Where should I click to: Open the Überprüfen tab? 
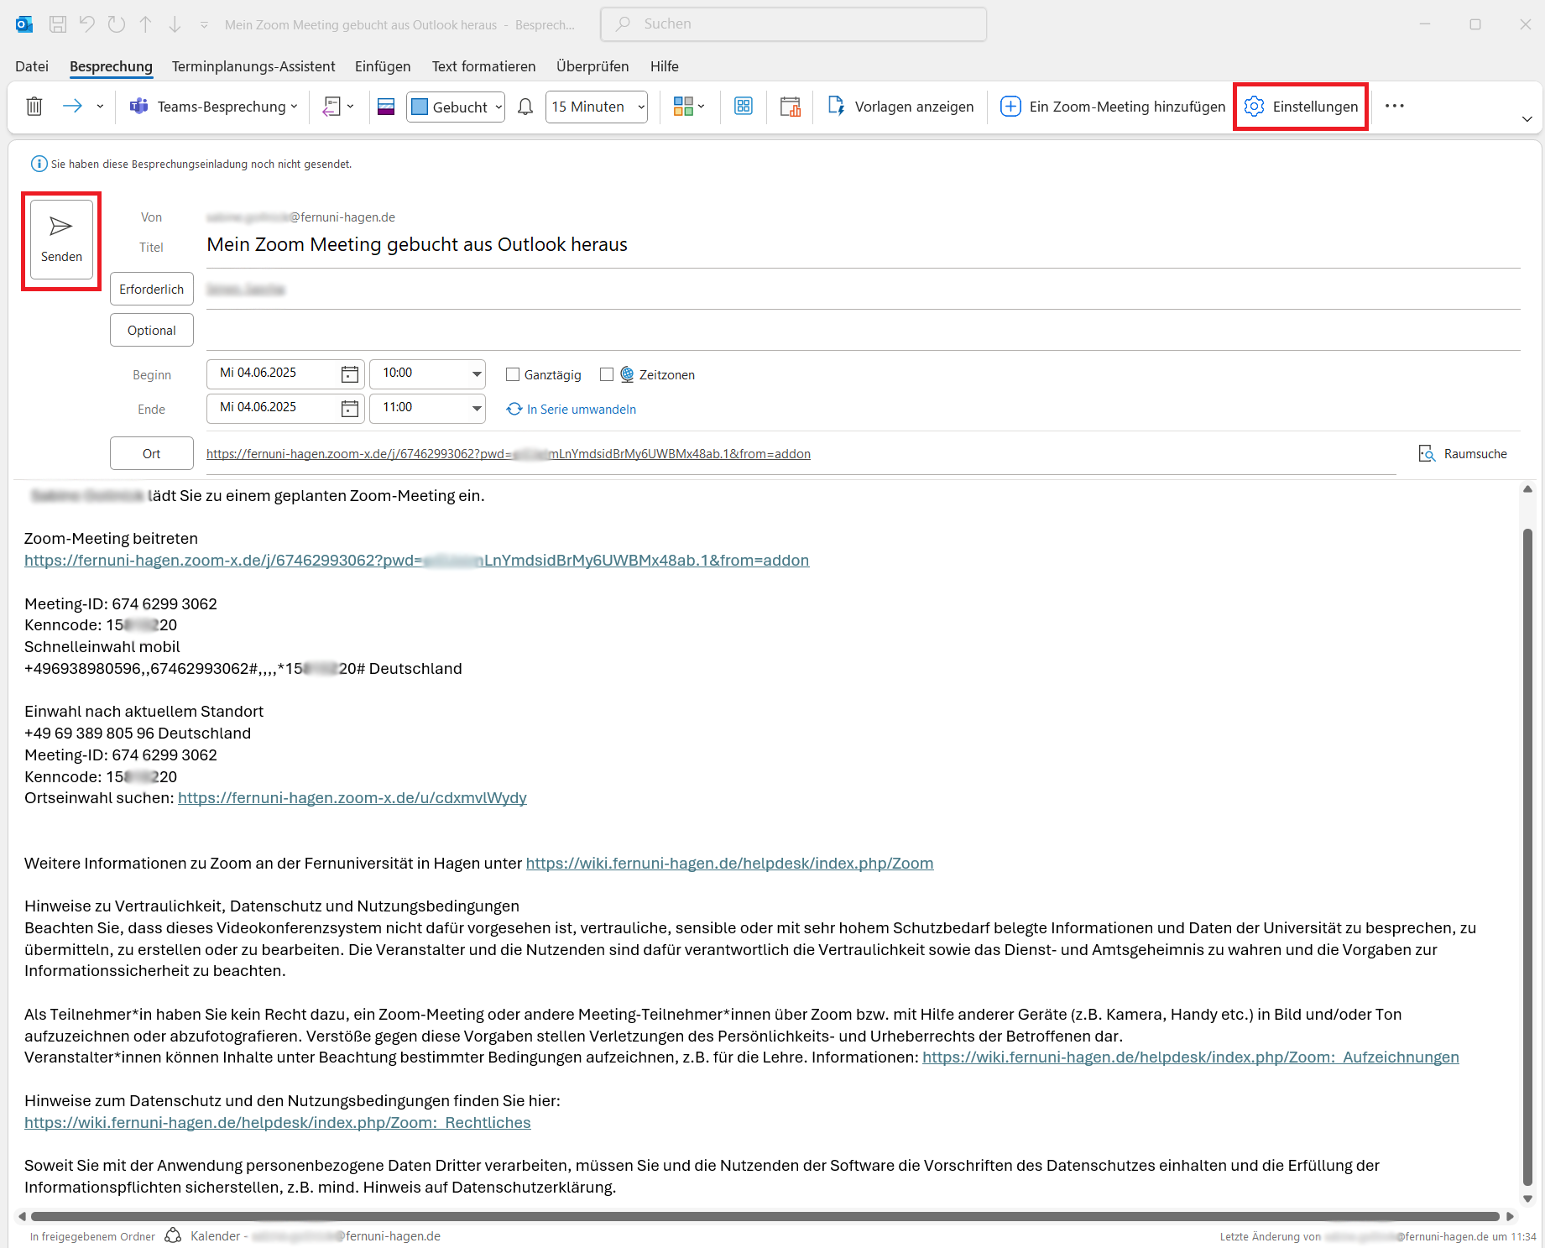click(x=592, y=66)
